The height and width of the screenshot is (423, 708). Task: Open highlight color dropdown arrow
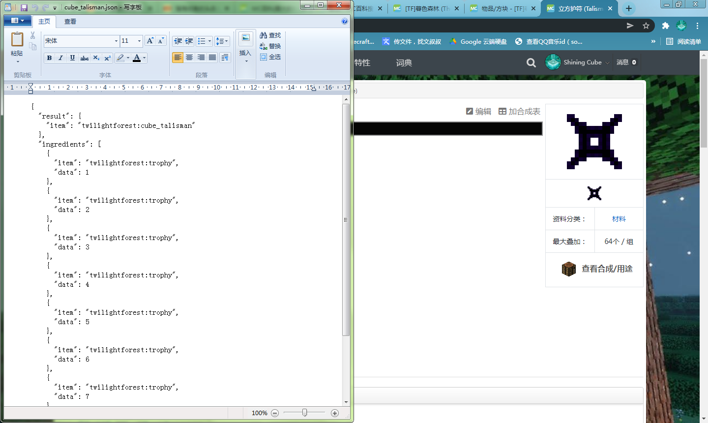click(128, 58)
